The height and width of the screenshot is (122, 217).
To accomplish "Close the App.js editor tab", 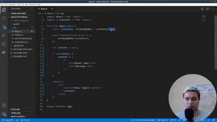I will (52, 9).
